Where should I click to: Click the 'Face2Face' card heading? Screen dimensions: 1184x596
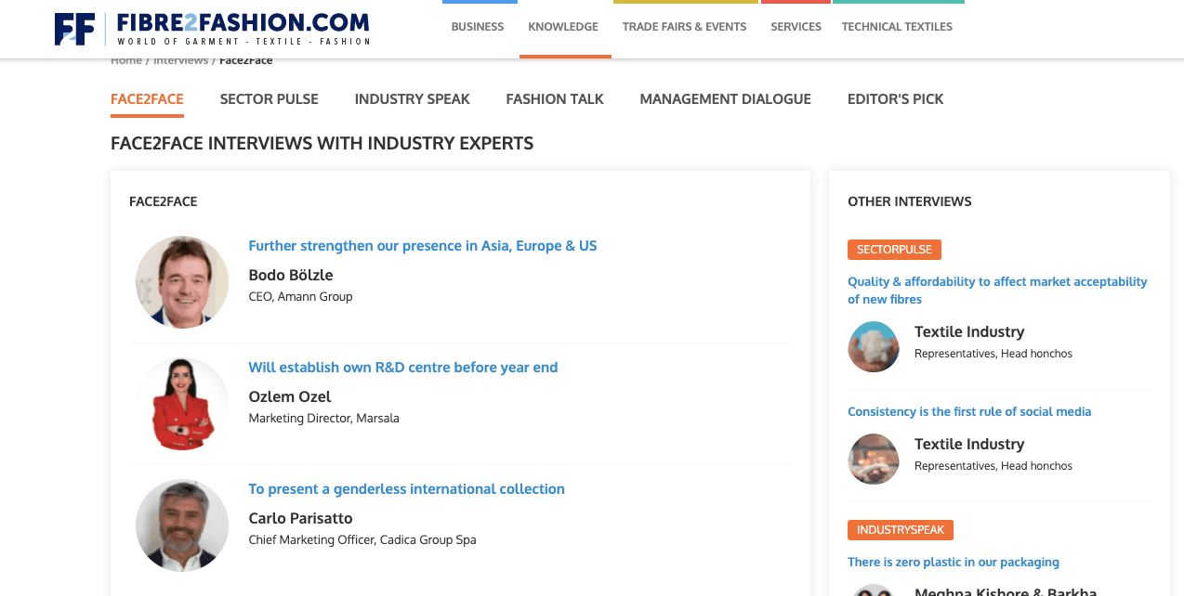163,201
